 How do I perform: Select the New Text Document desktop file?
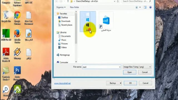point(29,18)
